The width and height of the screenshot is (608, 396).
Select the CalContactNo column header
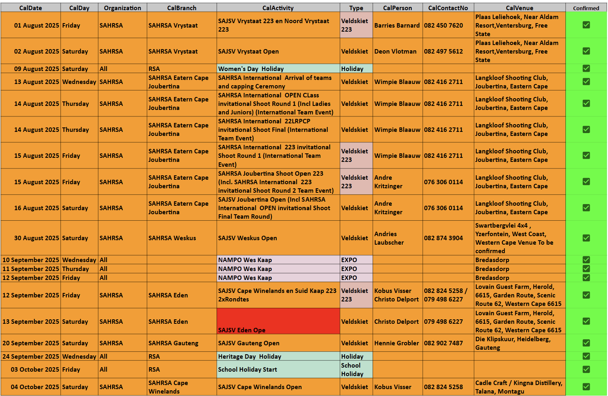448,8
